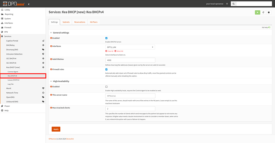Toggle the Firewall rules checkbox
Screen dimensions: 275x143
pyautogui.click(x=106, y=69)
